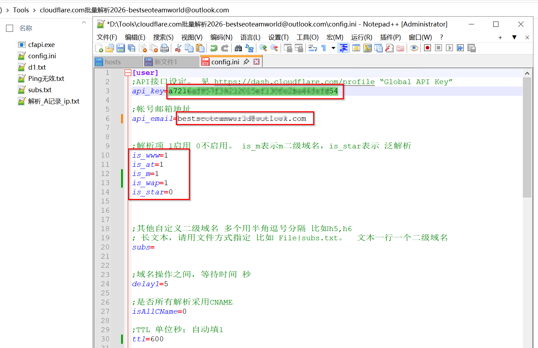Open the 插件(P) menu
Image resolution: width=538 pixels, height=348 pixels.
click(390, 37)
